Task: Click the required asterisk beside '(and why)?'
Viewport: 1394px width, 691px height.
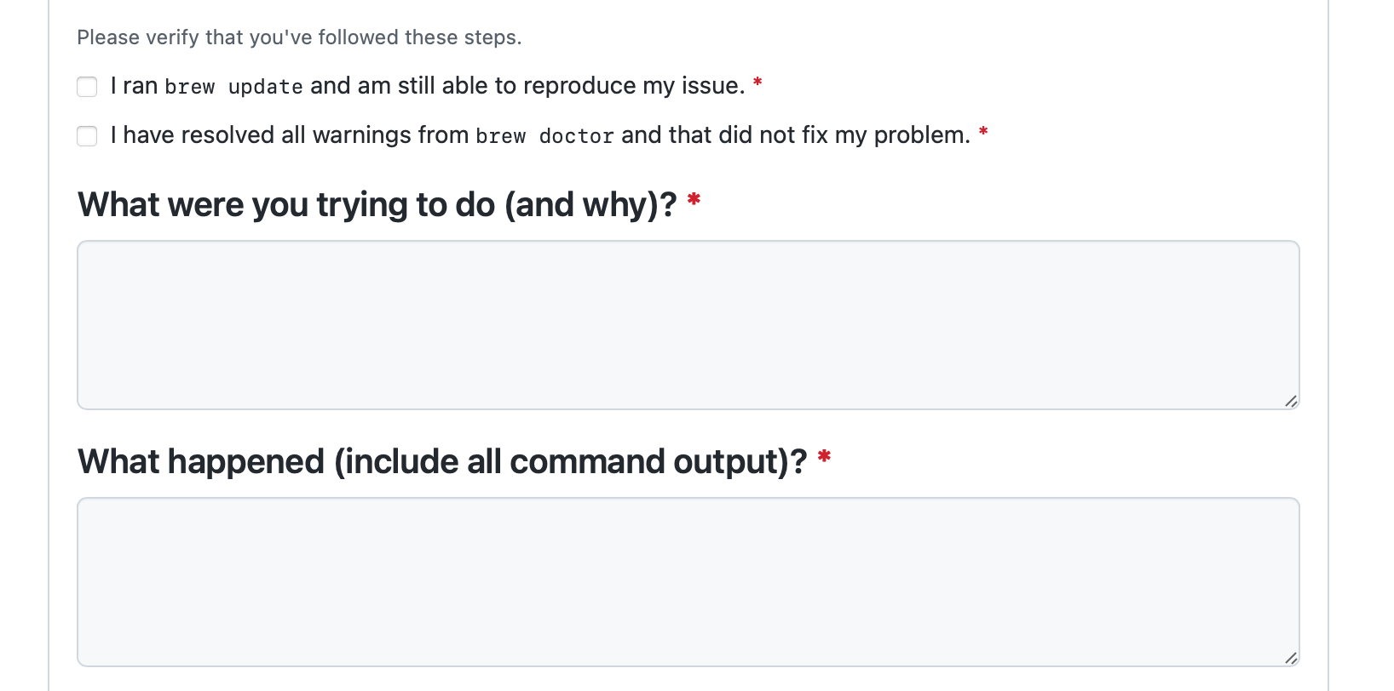Action: [x=694, y=200]
